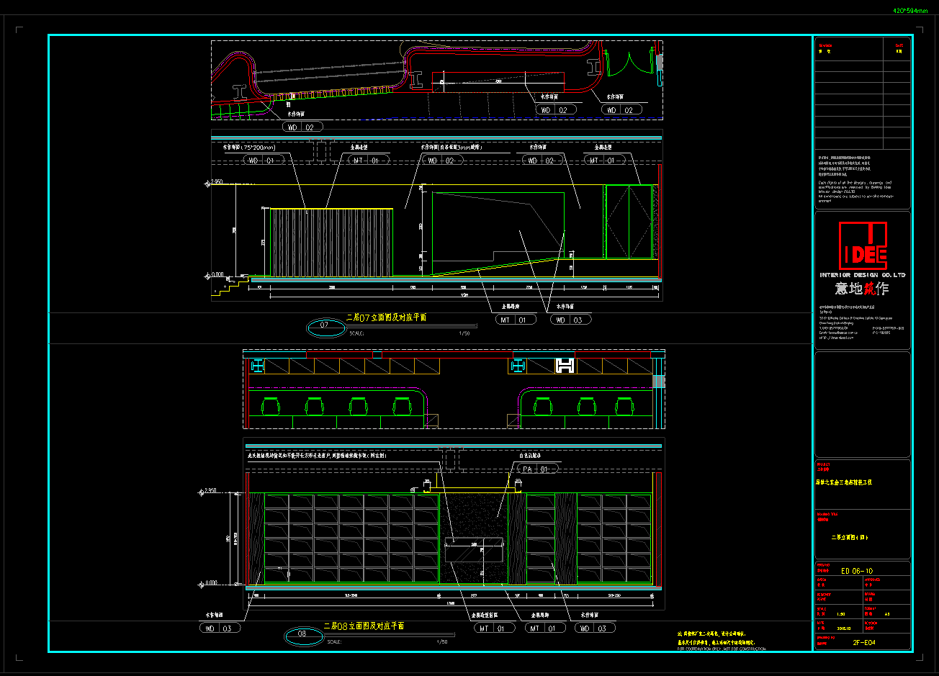Select the A3 paper size value

tap(887, 614)
